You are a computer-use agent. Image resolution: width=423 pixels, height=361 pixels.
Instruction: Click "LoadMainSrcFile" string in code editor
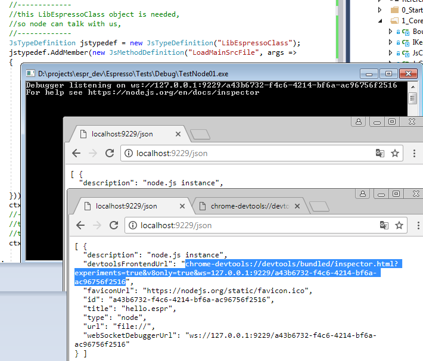pyautogui.click(x=223, y=52)
